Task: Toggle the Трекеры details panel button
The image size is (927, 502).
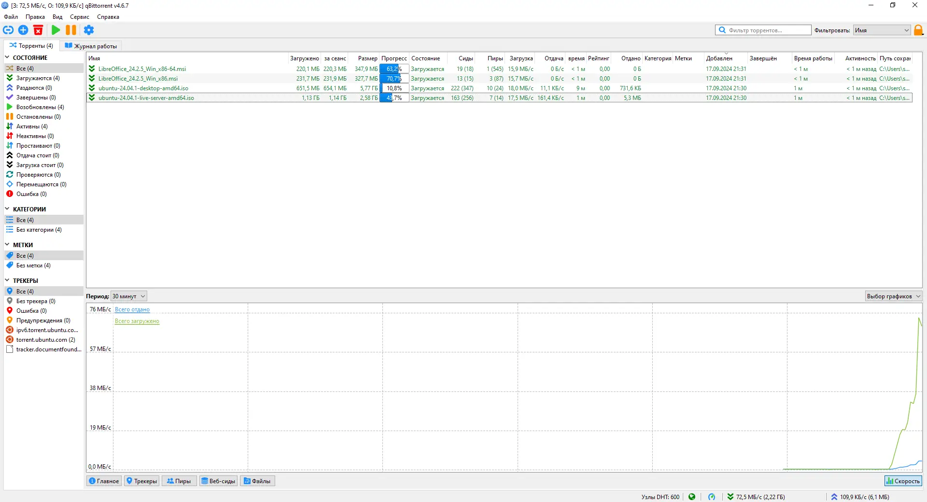Action: pyautogui.click(x=142, y=481)
